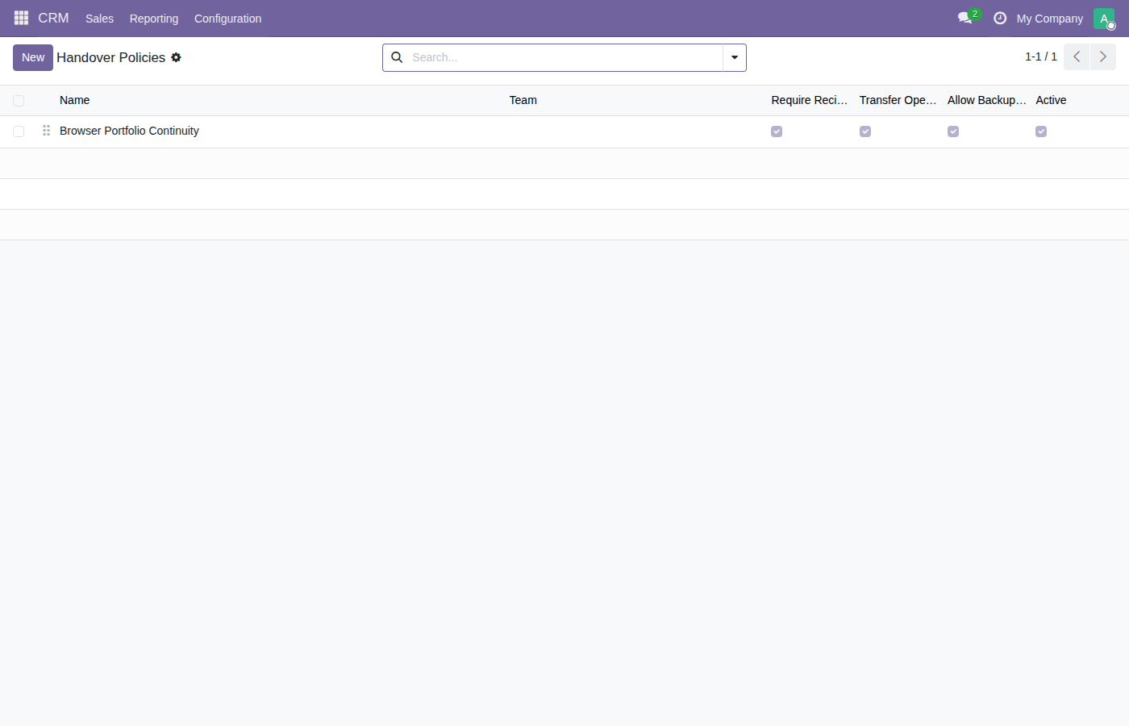
Task: Open the Handover Policies gear actions menu
Action: pyautogui.click(x=176, y=57)
